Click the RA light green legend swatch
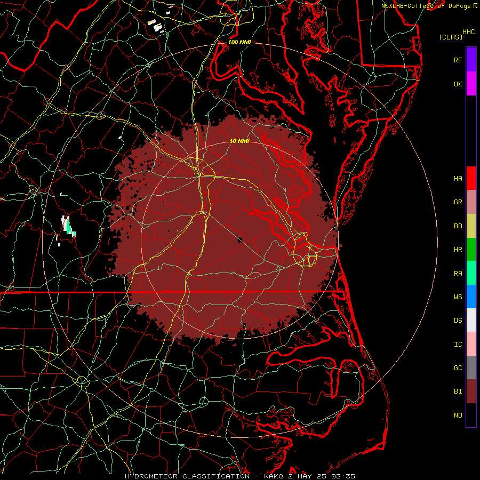Viewport: 480px width, 480px height. 471,273
